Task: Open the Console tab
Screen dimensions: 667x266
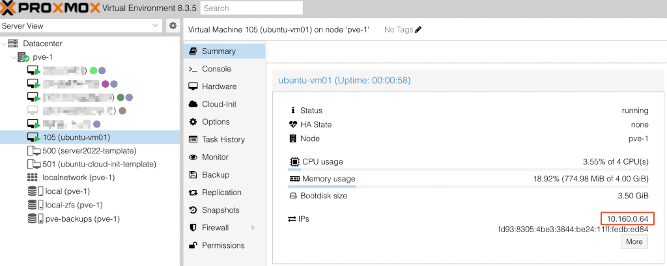Action: point(225,69)
